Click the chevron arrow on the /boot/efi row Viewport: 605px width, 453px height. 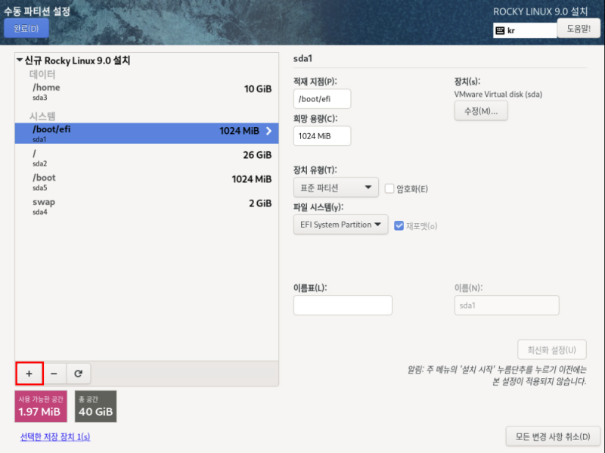coord(269,131)
